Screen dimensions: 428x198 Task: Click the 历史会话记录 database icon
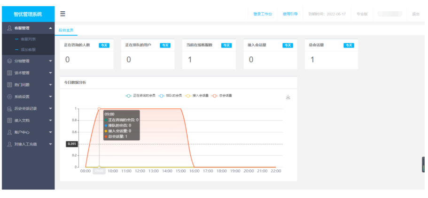(x=10, y=108)
